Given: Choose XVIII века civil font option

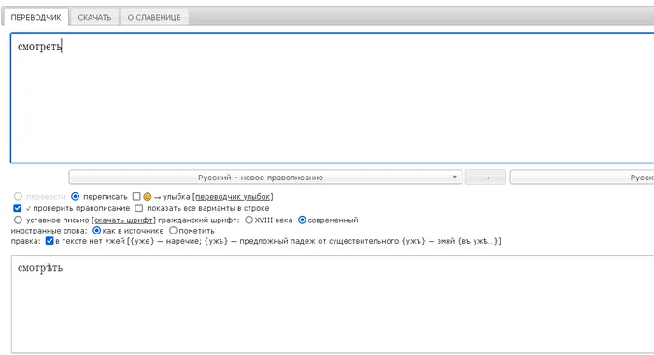Looking at the screenshot, I should pos(249,220).
